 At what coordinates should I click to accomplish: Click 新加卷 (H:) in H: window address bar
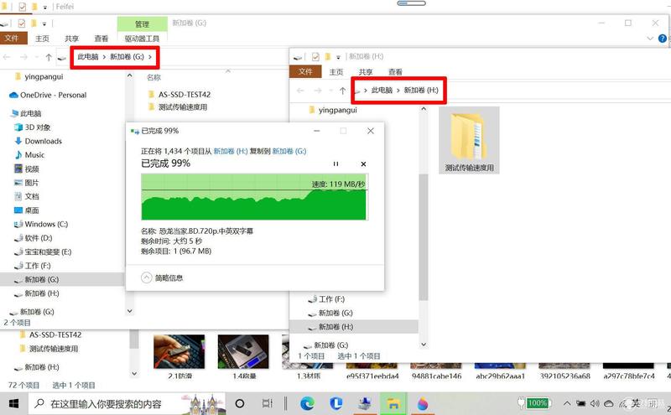click(421, 90)
